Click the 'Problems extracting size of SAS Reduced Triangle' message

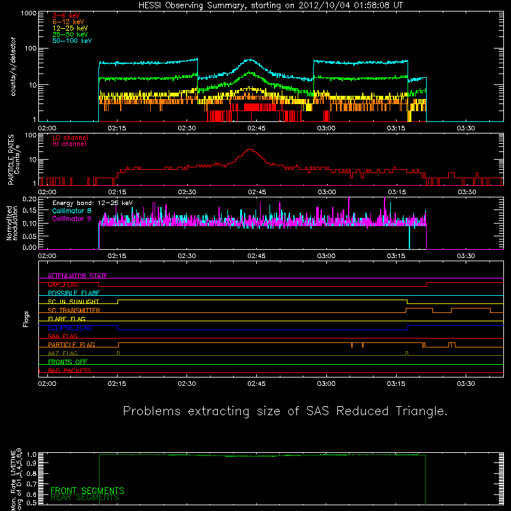[285, 411]
